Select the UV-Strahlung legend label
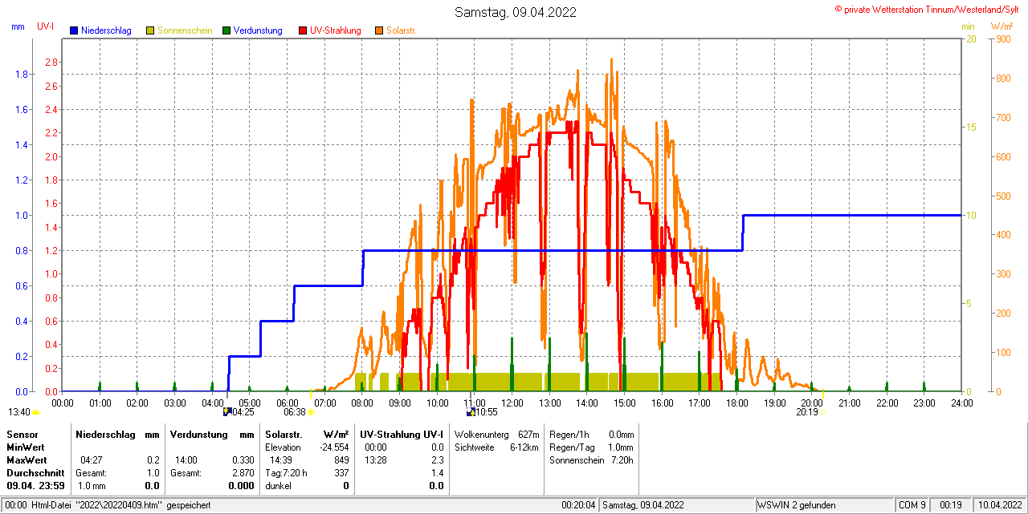The image size is (1028, 514). click(336, 30)
